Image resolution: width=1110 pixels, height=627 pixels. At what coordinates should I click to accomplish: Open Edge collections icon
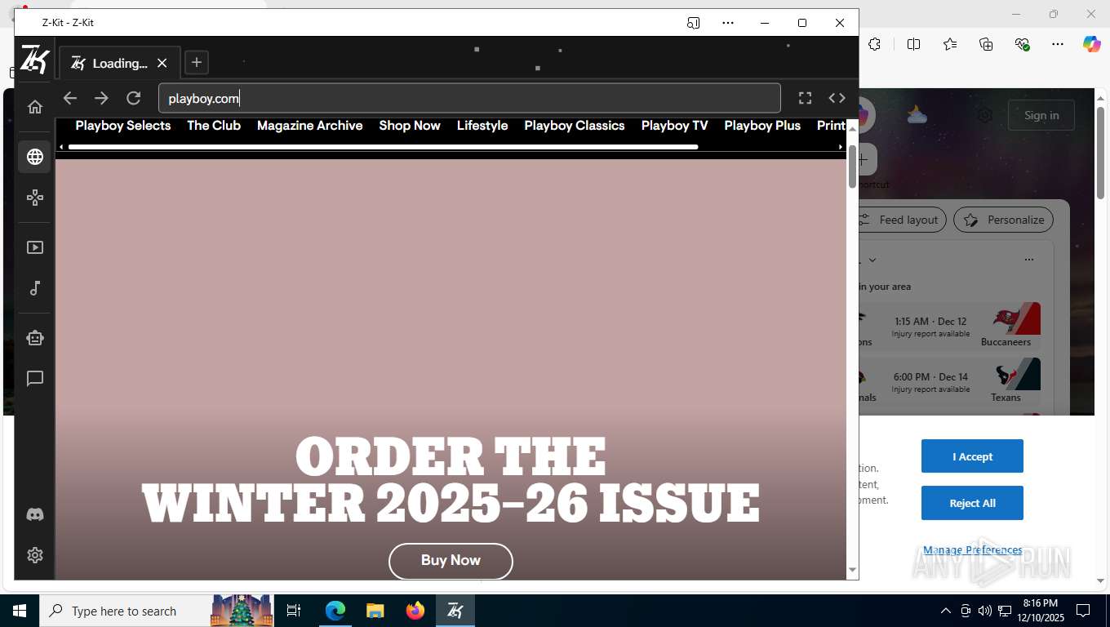[x=986, y=44]
